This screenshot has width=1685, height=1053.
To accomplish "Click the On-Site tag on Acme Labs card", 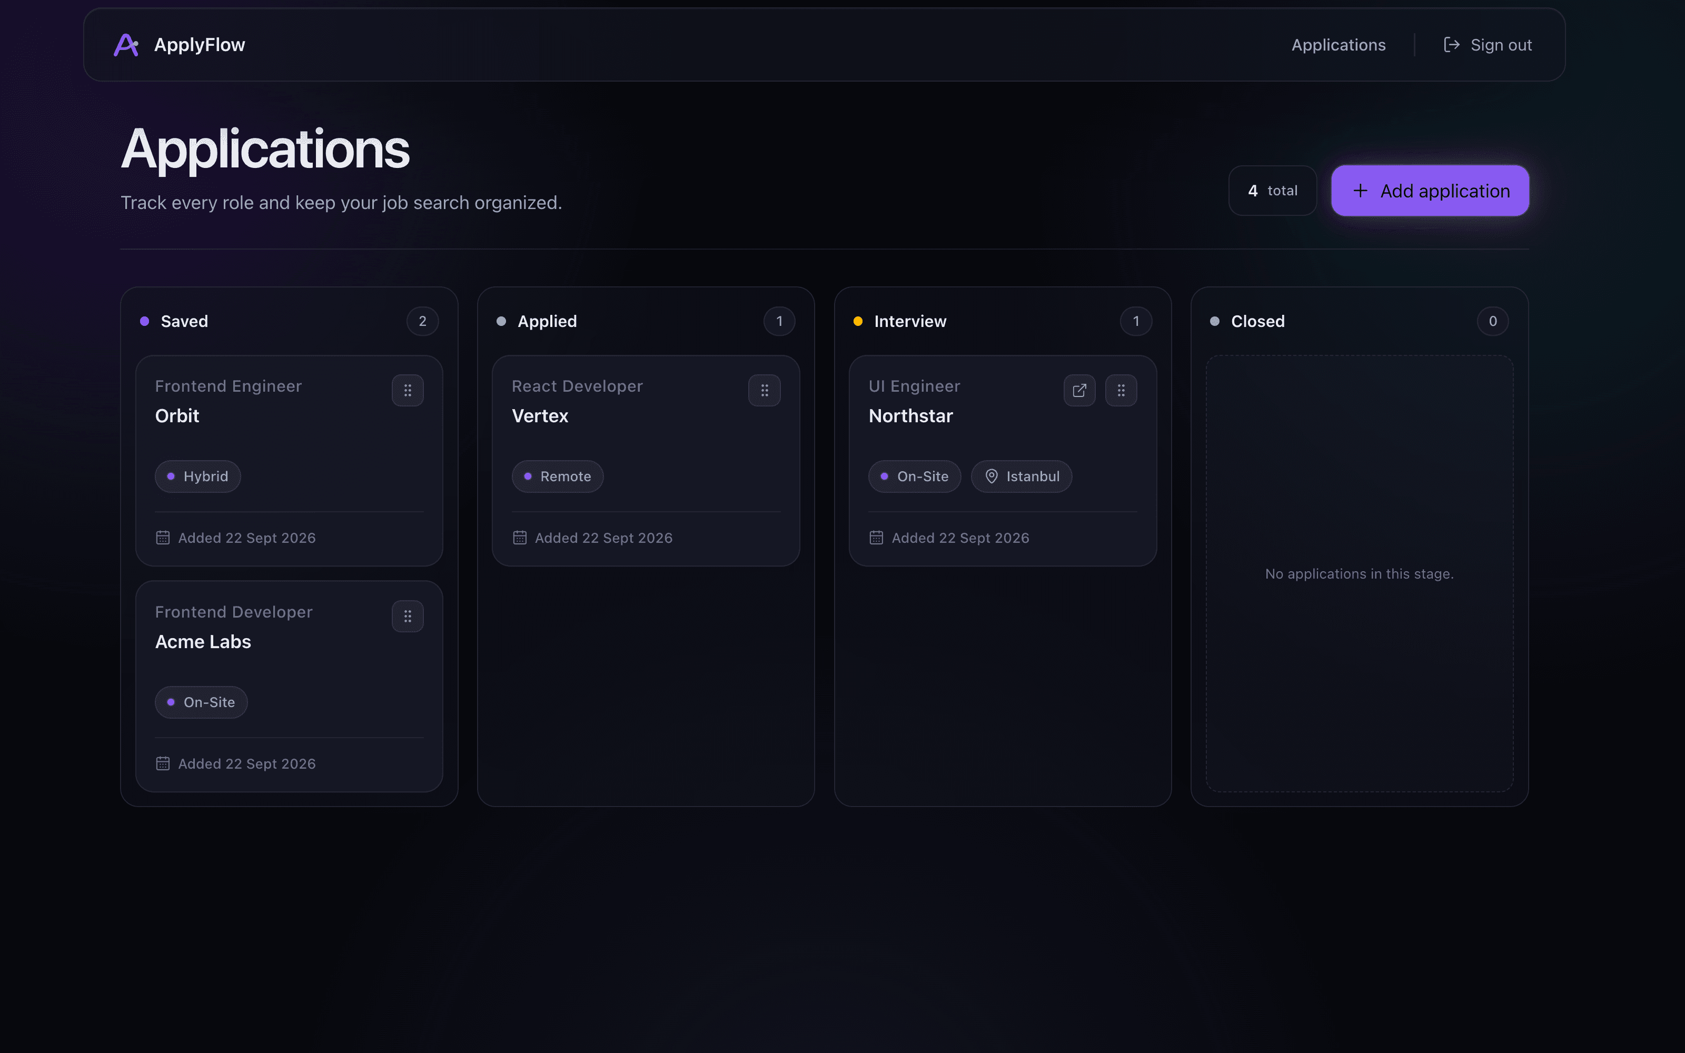I will click(201, 702).
